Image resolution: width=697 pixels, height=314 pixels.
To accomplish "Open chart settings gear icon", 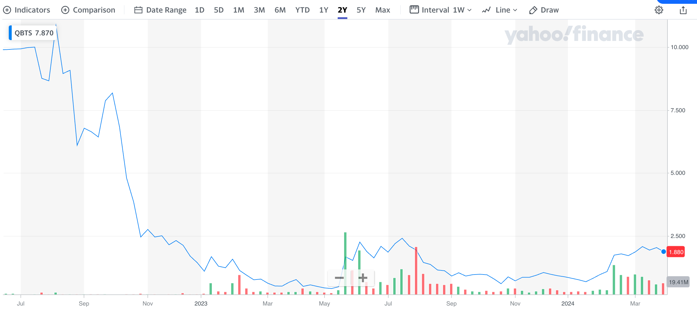I will [x=659, y=10].
